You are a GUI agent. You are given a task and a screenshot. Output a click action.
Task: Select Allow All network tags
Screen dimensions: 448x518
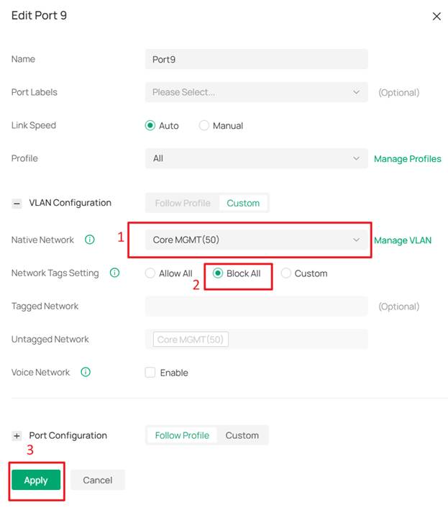[150, 273]
